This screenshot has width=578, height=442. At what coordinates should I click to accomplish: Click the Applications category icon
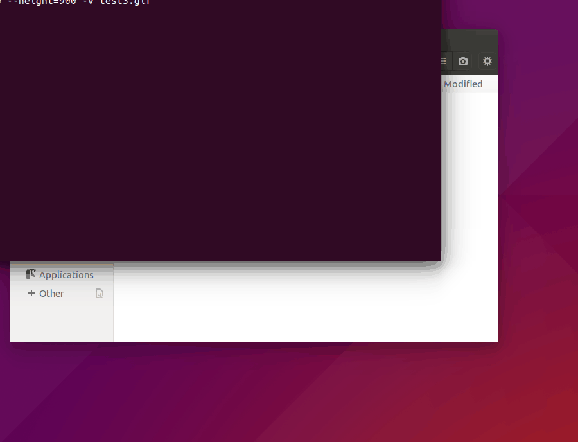coord(31,274)
